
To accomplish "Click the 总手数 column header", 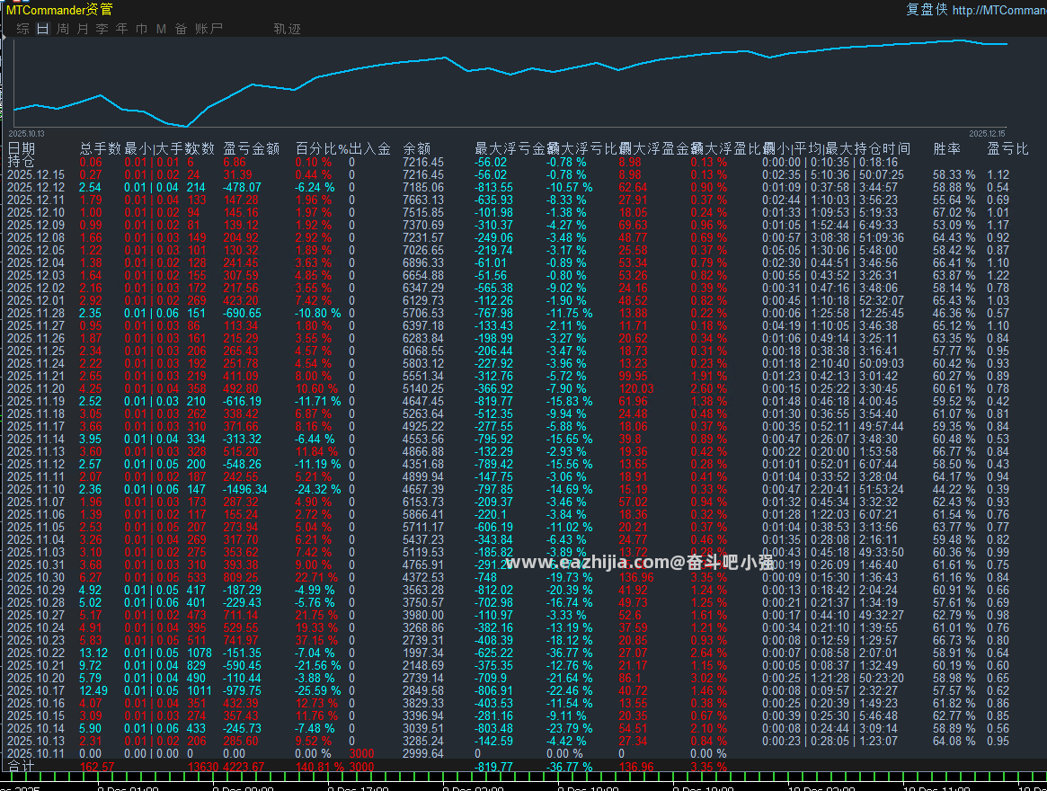I will point(101,148).
